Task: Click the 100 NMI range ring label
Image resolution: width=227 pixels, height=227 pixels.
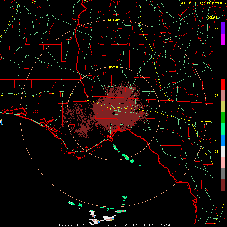Action: coord(113,20)
